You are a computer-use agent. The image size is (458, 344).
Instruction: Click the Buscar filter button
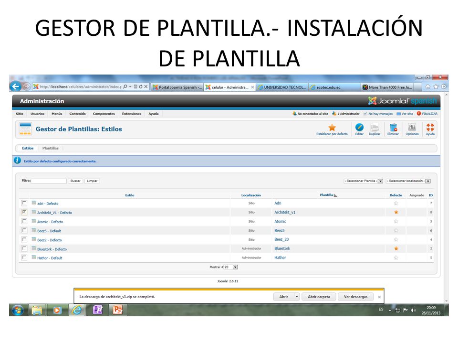pyautogui.click(x=75, y=181)
